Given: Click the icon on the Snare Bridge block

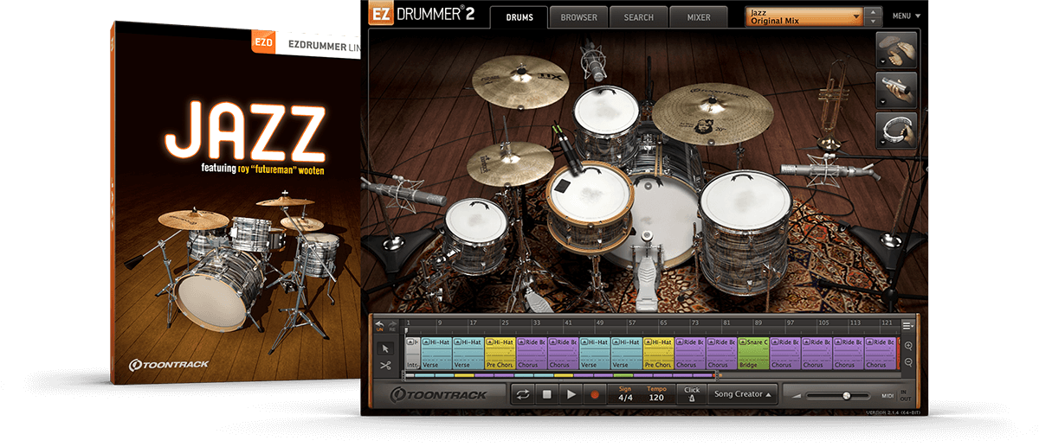Looking at the screenshot, I should (x=743, y=342).
